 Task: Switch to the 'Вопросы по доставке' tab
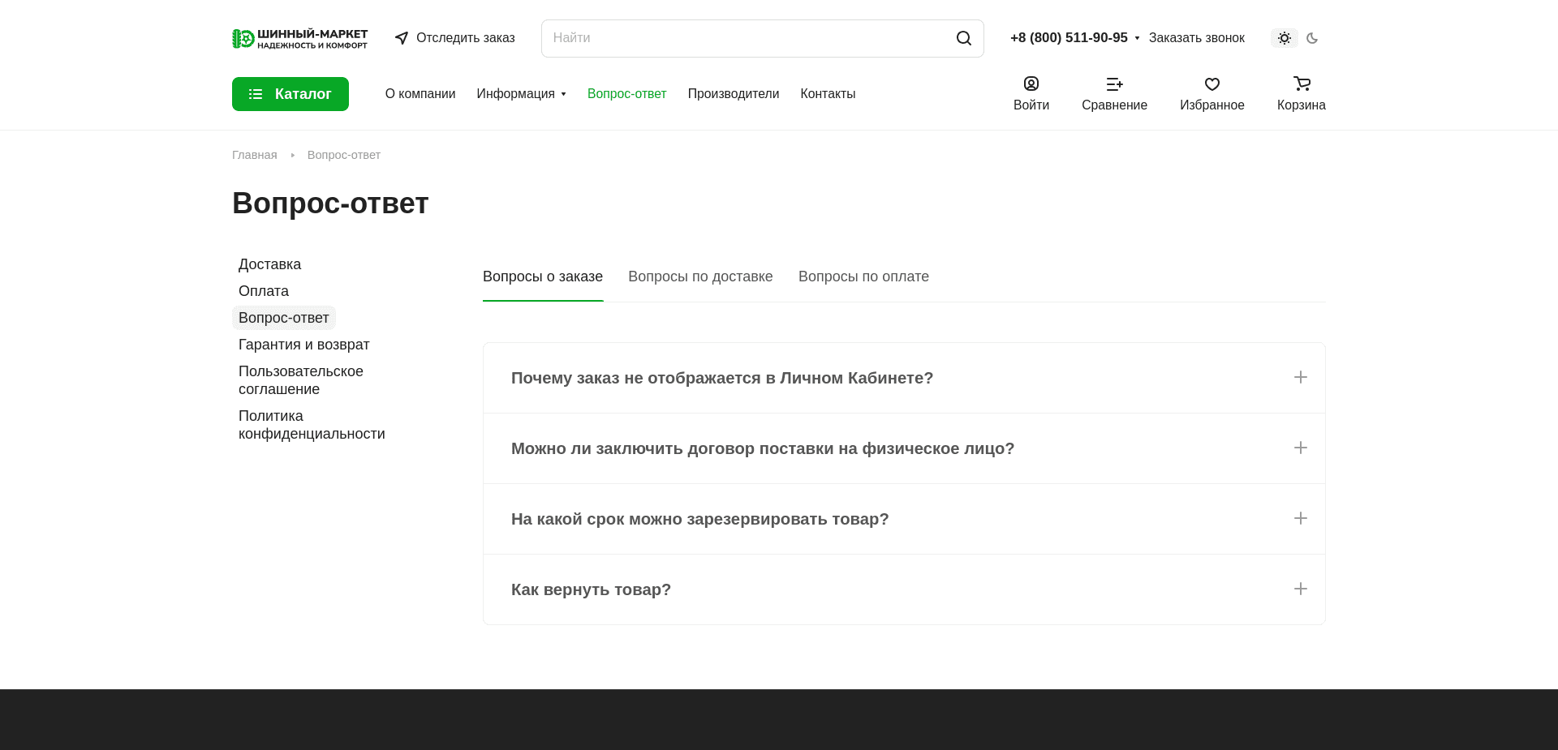click(x=700, y=276)
